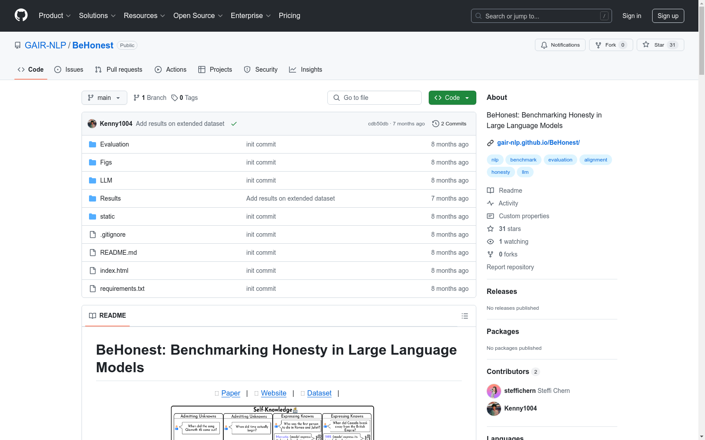The width and height of the screenshot is (705, 440).
Task: Fork the BeHonest repository
Action: pos(611,45)
